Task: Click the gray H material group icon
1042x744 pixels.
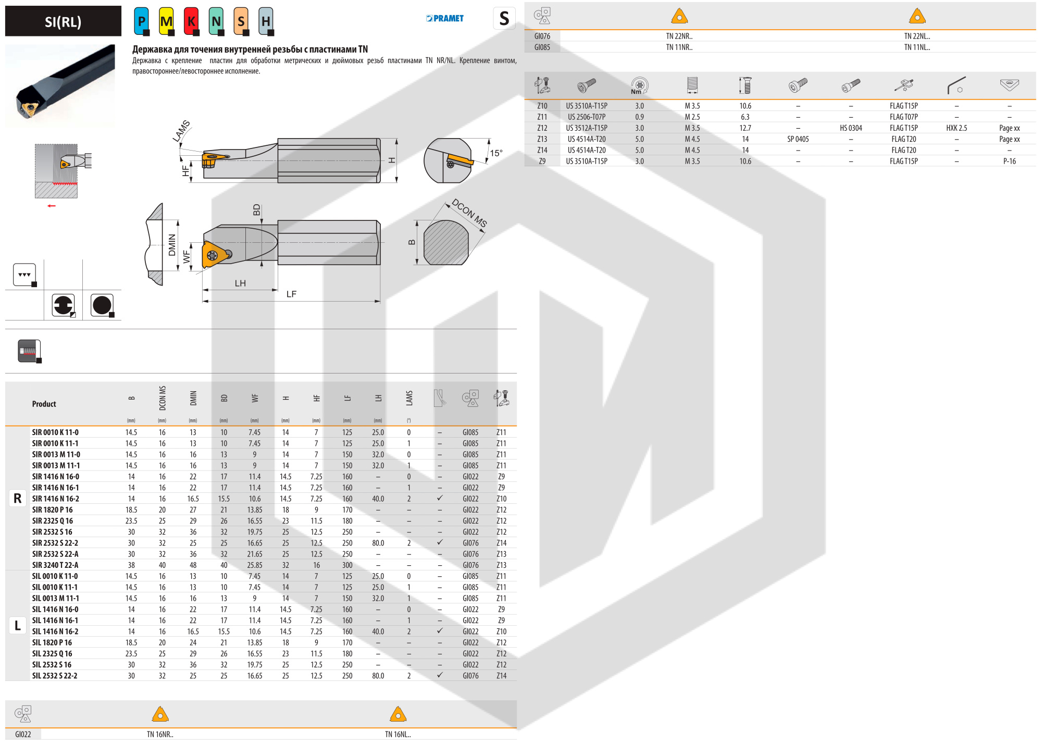Action: click(x=266, y=21)
